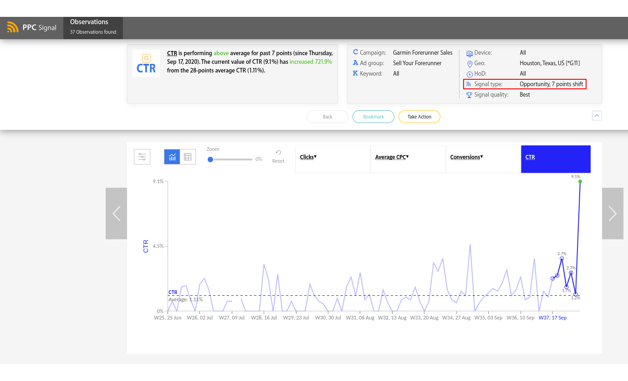
Task: Click the increased 721.9% text
Action: pyautogui.click(x=311, y=62)
